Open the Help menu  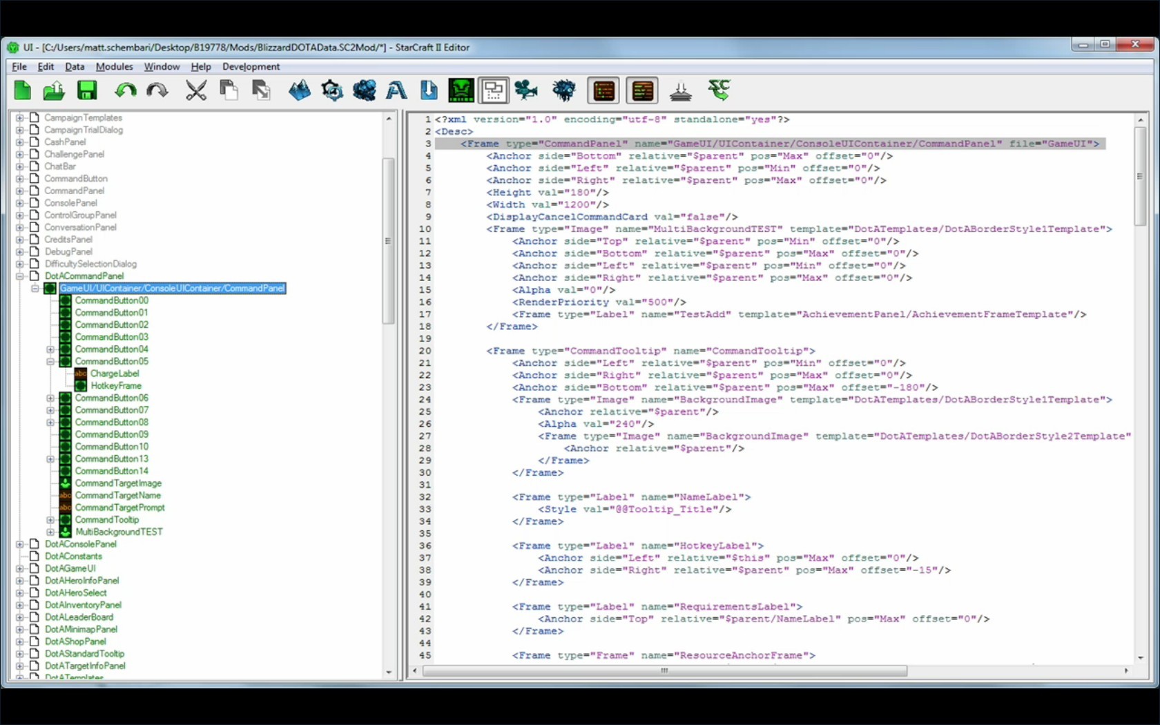201,66
